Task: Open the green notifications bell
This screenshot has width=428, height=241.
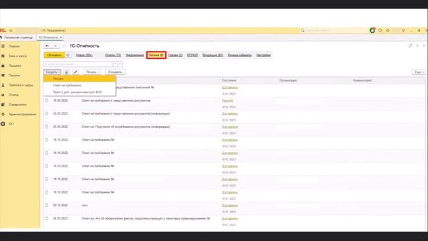Action: point(372,30)
